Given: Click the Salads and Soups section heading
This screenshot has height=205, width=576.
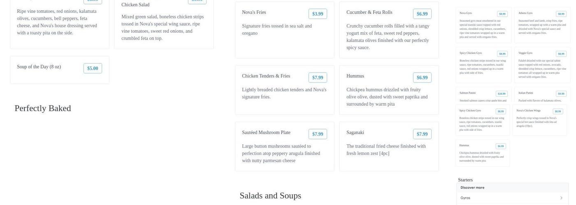Looking at the screenshot, I should click(270, 196).
